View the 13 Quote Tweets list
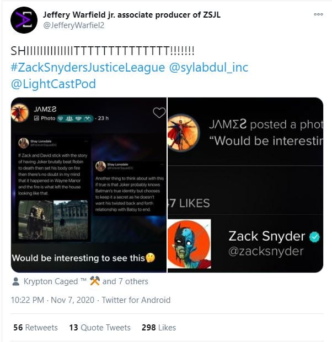Viewport: 332px width, 342px height. point(100,327)
